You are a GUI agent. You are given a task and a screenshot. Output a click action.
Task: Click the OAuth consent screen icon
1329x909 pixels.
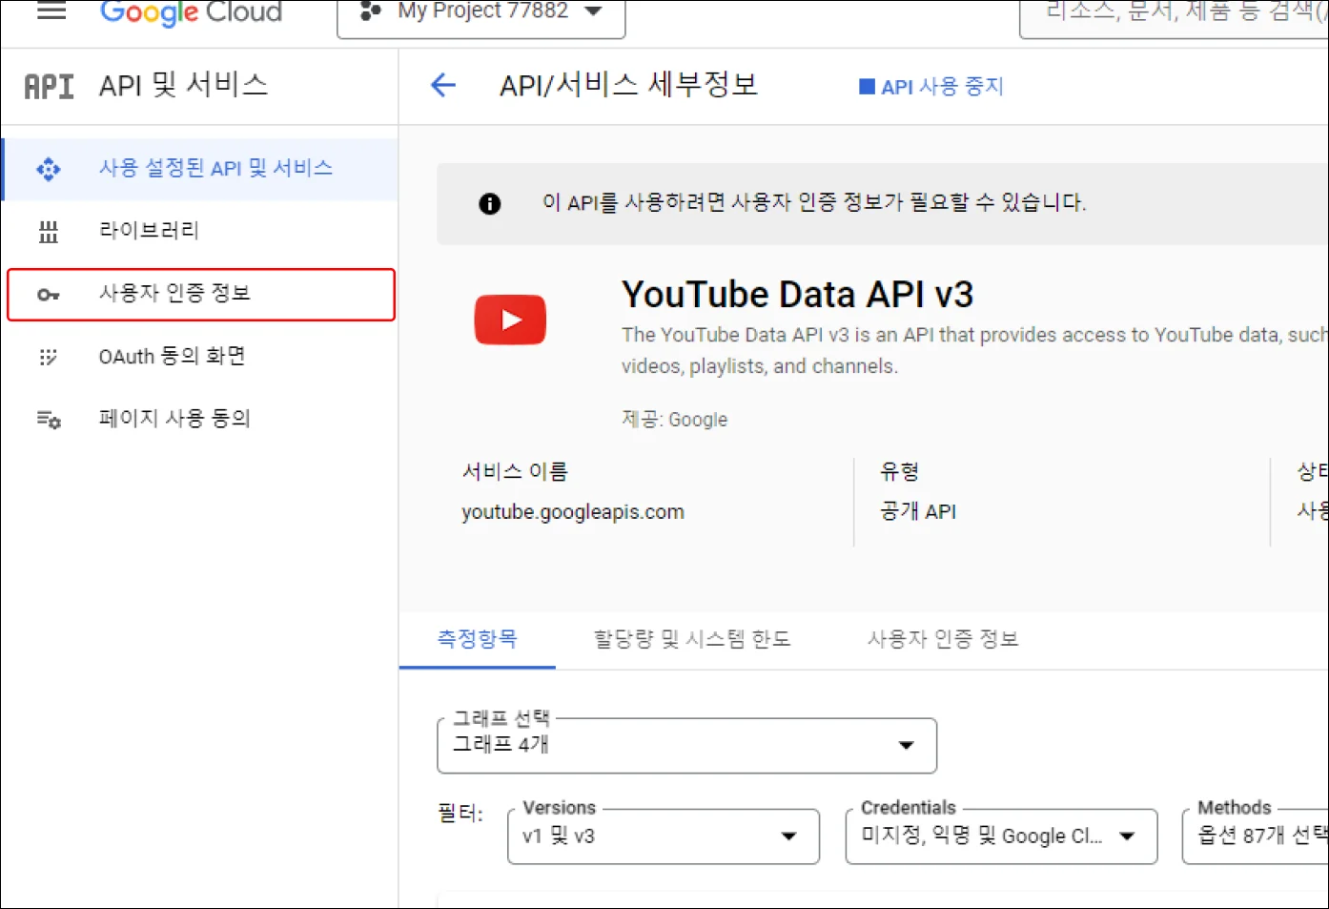tap(49, 357)
